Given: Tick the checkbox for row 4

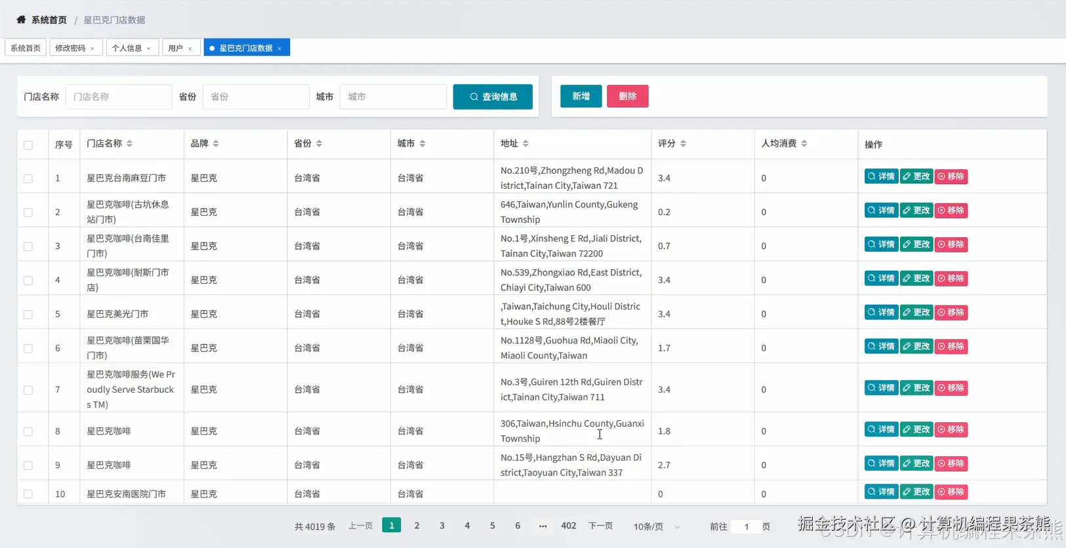Looking at the screenshot, I should (x=28, y=281).
